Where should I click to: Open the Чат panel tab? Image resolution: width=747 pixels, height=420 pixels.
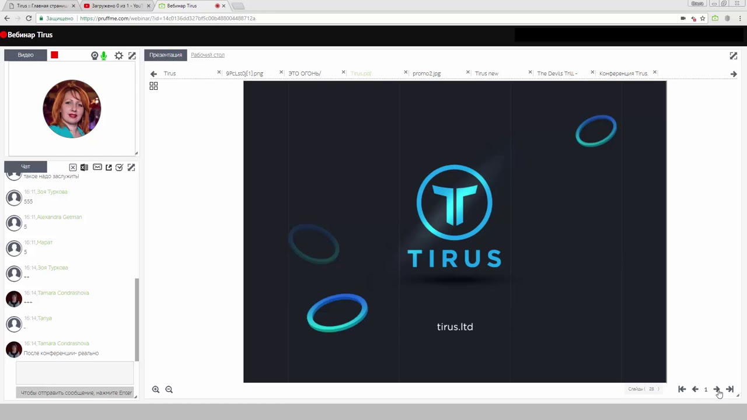[26, 166]
